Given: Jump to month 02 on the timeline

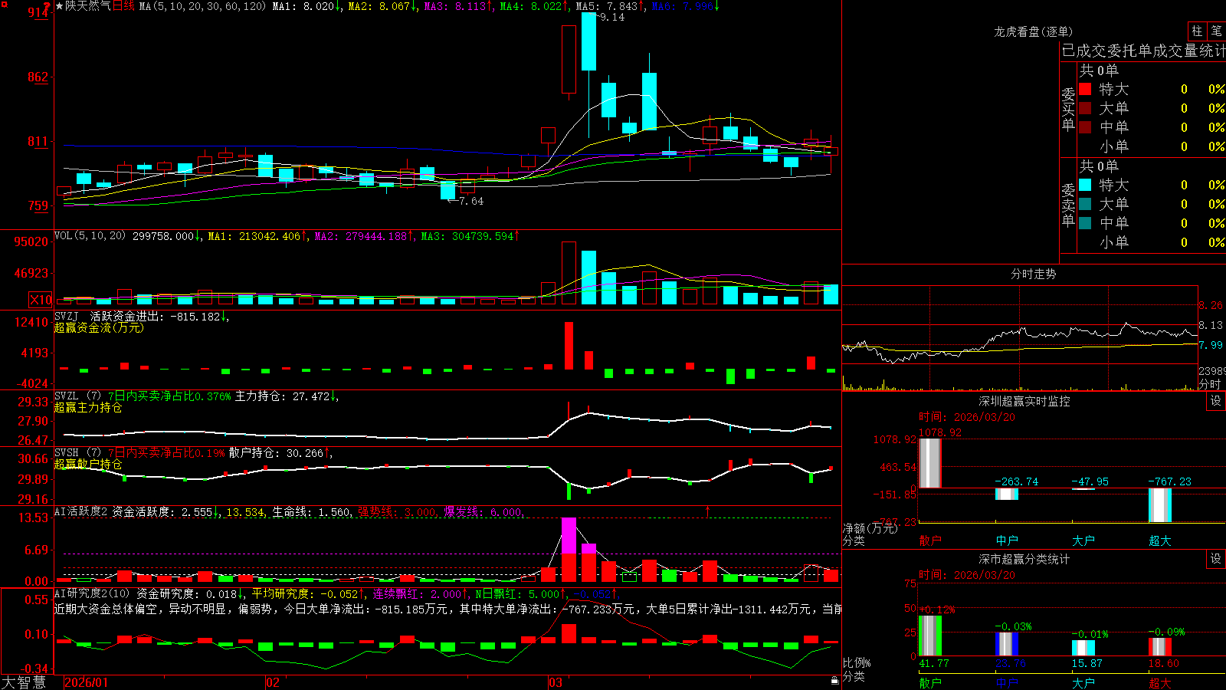Looking at the screenshot, I should click(273, 682).
